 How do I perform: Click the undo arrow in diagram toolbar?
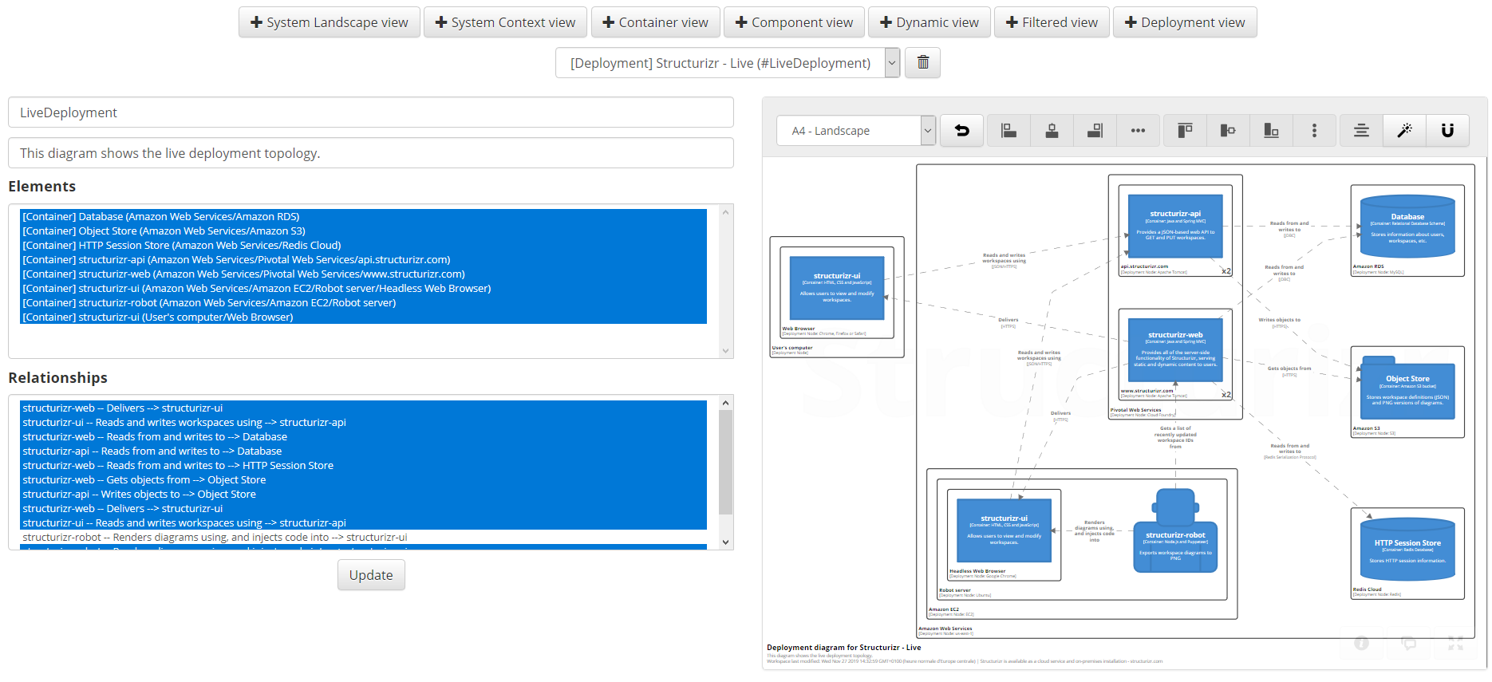(962, 131)
